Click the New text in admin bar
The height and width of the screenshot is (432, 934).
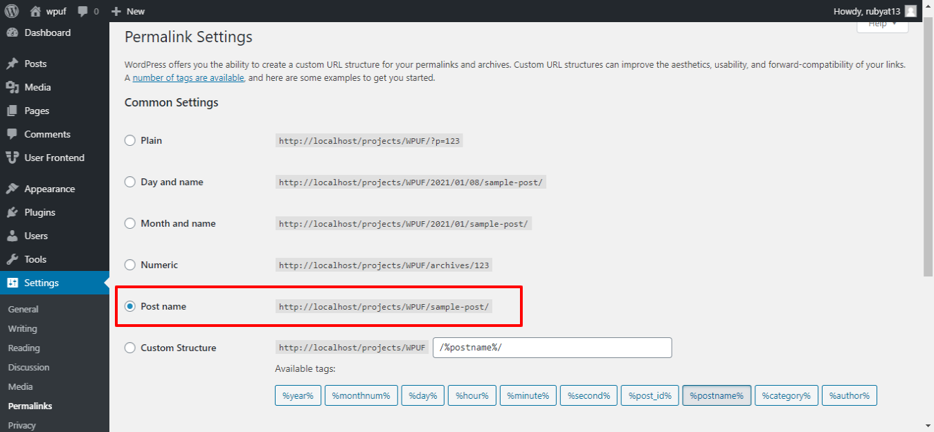136,11
